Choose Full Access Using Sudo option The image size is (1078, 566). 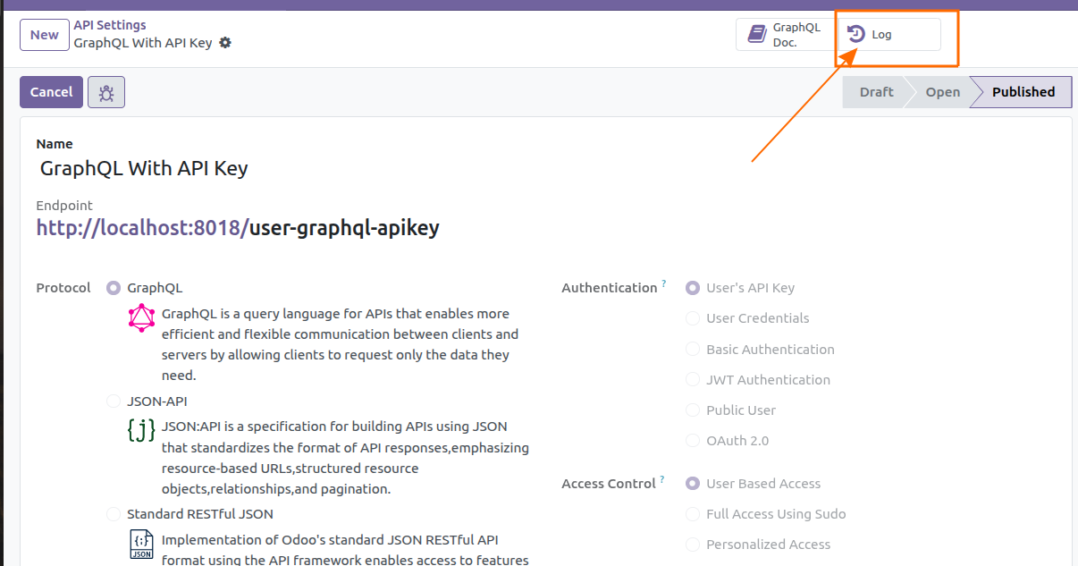(x=693, y=514)
